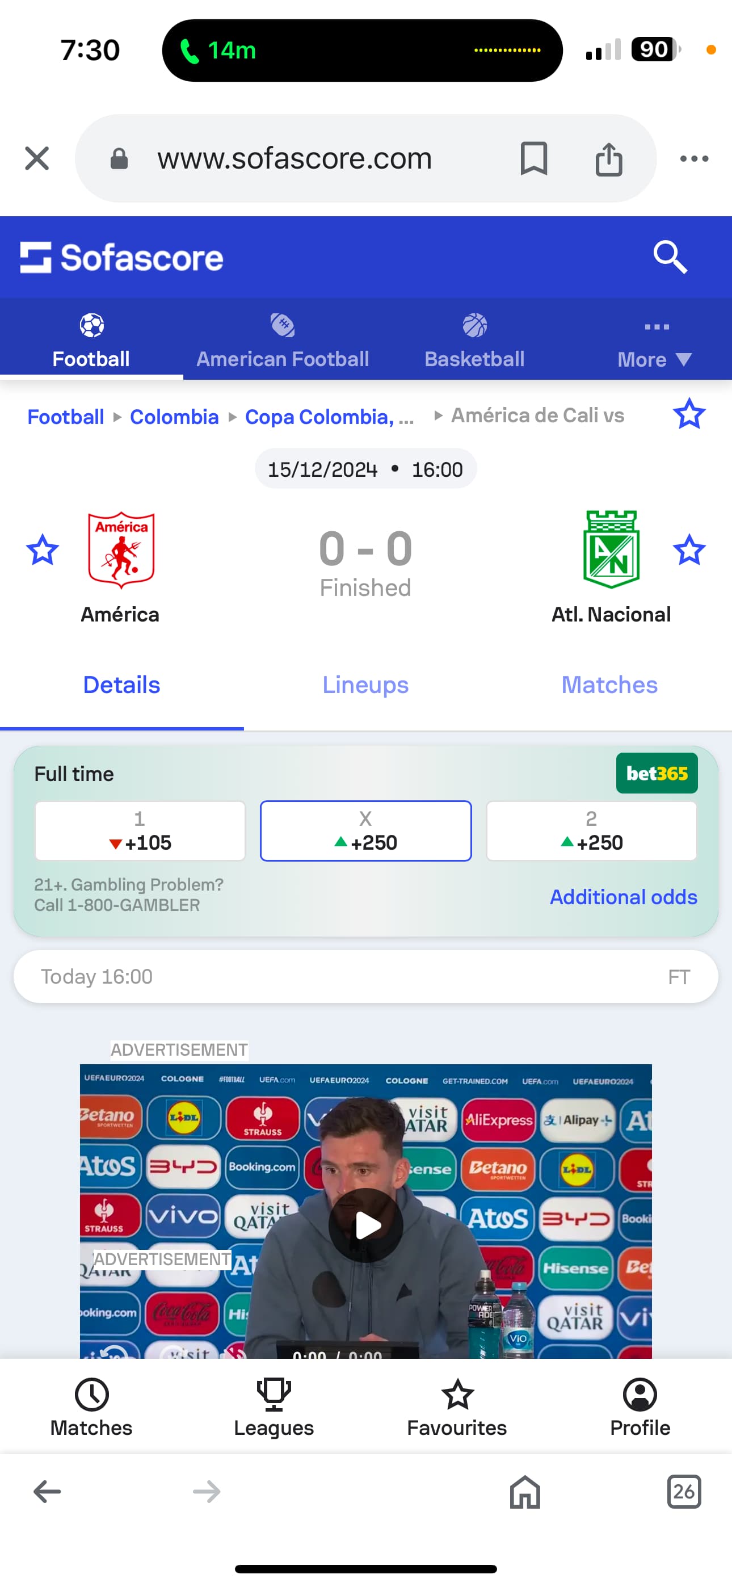Favourite the Atl. Nacional team star
The height and width of the screenshot is (1587, 732).
coord(689,549)
